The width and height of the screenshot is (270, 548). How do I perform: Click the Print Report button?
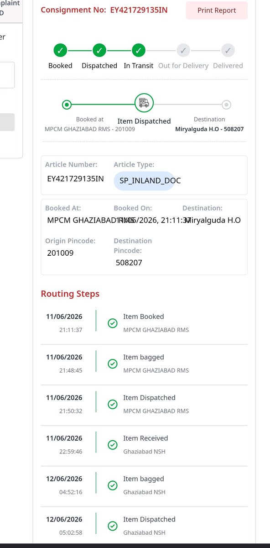coord(217,11)
